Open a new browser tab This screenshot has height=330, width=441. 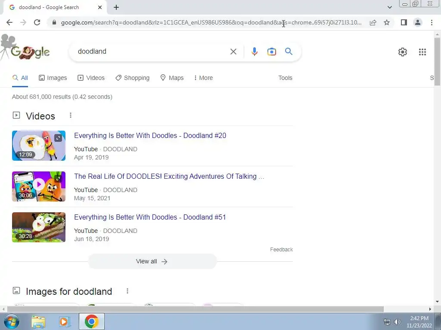(116, 7)
